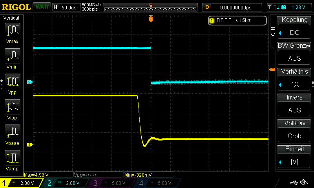Click the Min=-320mV measurement readout
Screen dimensions: 314x188
149,175
